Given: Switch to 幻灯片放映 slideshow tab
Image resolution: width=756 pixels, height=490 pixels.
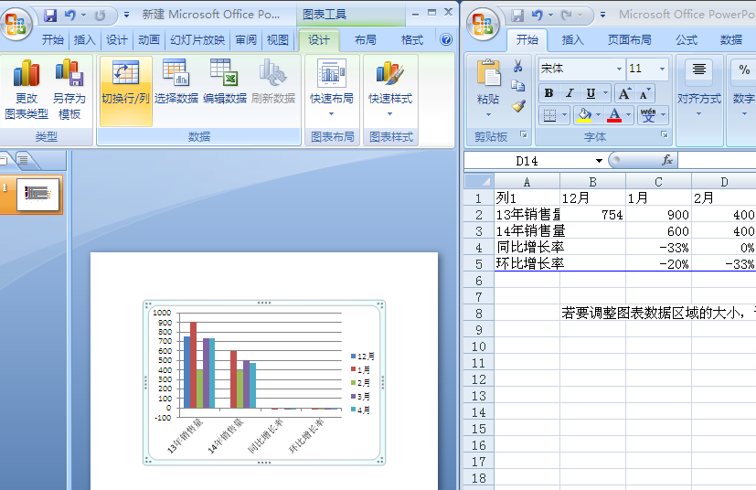Looking at the screenshot, I should click(197, 39).
